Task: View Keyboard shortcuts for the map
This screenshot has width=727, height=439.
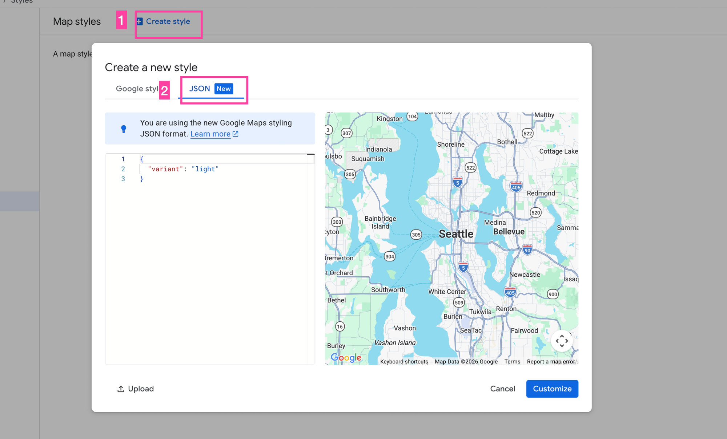Action: pos(404,361)
